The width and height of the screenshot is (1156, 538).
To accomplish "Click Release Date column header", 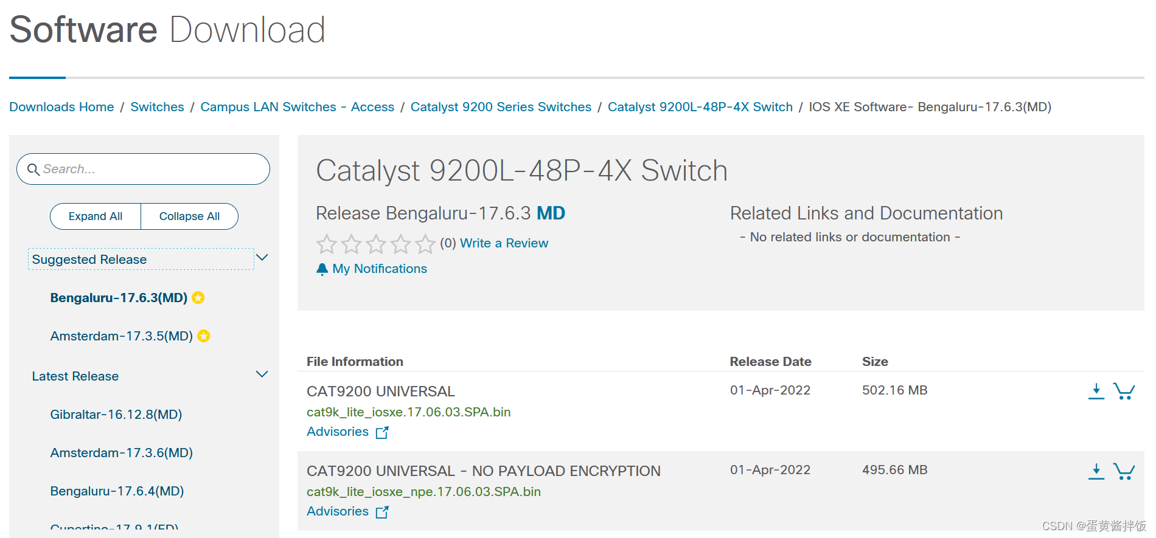I will tap(770, 362).
